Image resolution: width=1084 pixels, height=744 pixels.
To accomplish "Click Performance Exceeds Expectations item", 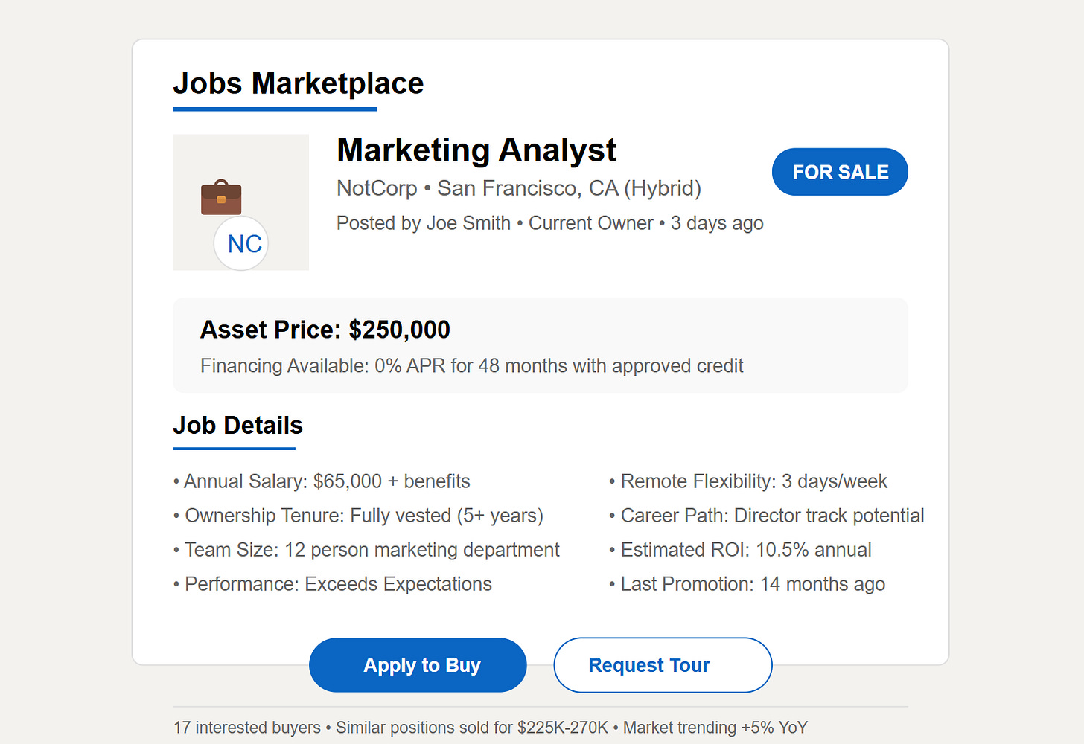I will point(333,584).
